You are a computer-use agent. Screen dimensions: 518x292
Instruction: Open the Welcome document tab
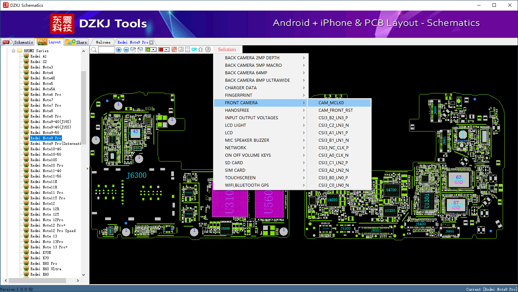pos(103,42)
